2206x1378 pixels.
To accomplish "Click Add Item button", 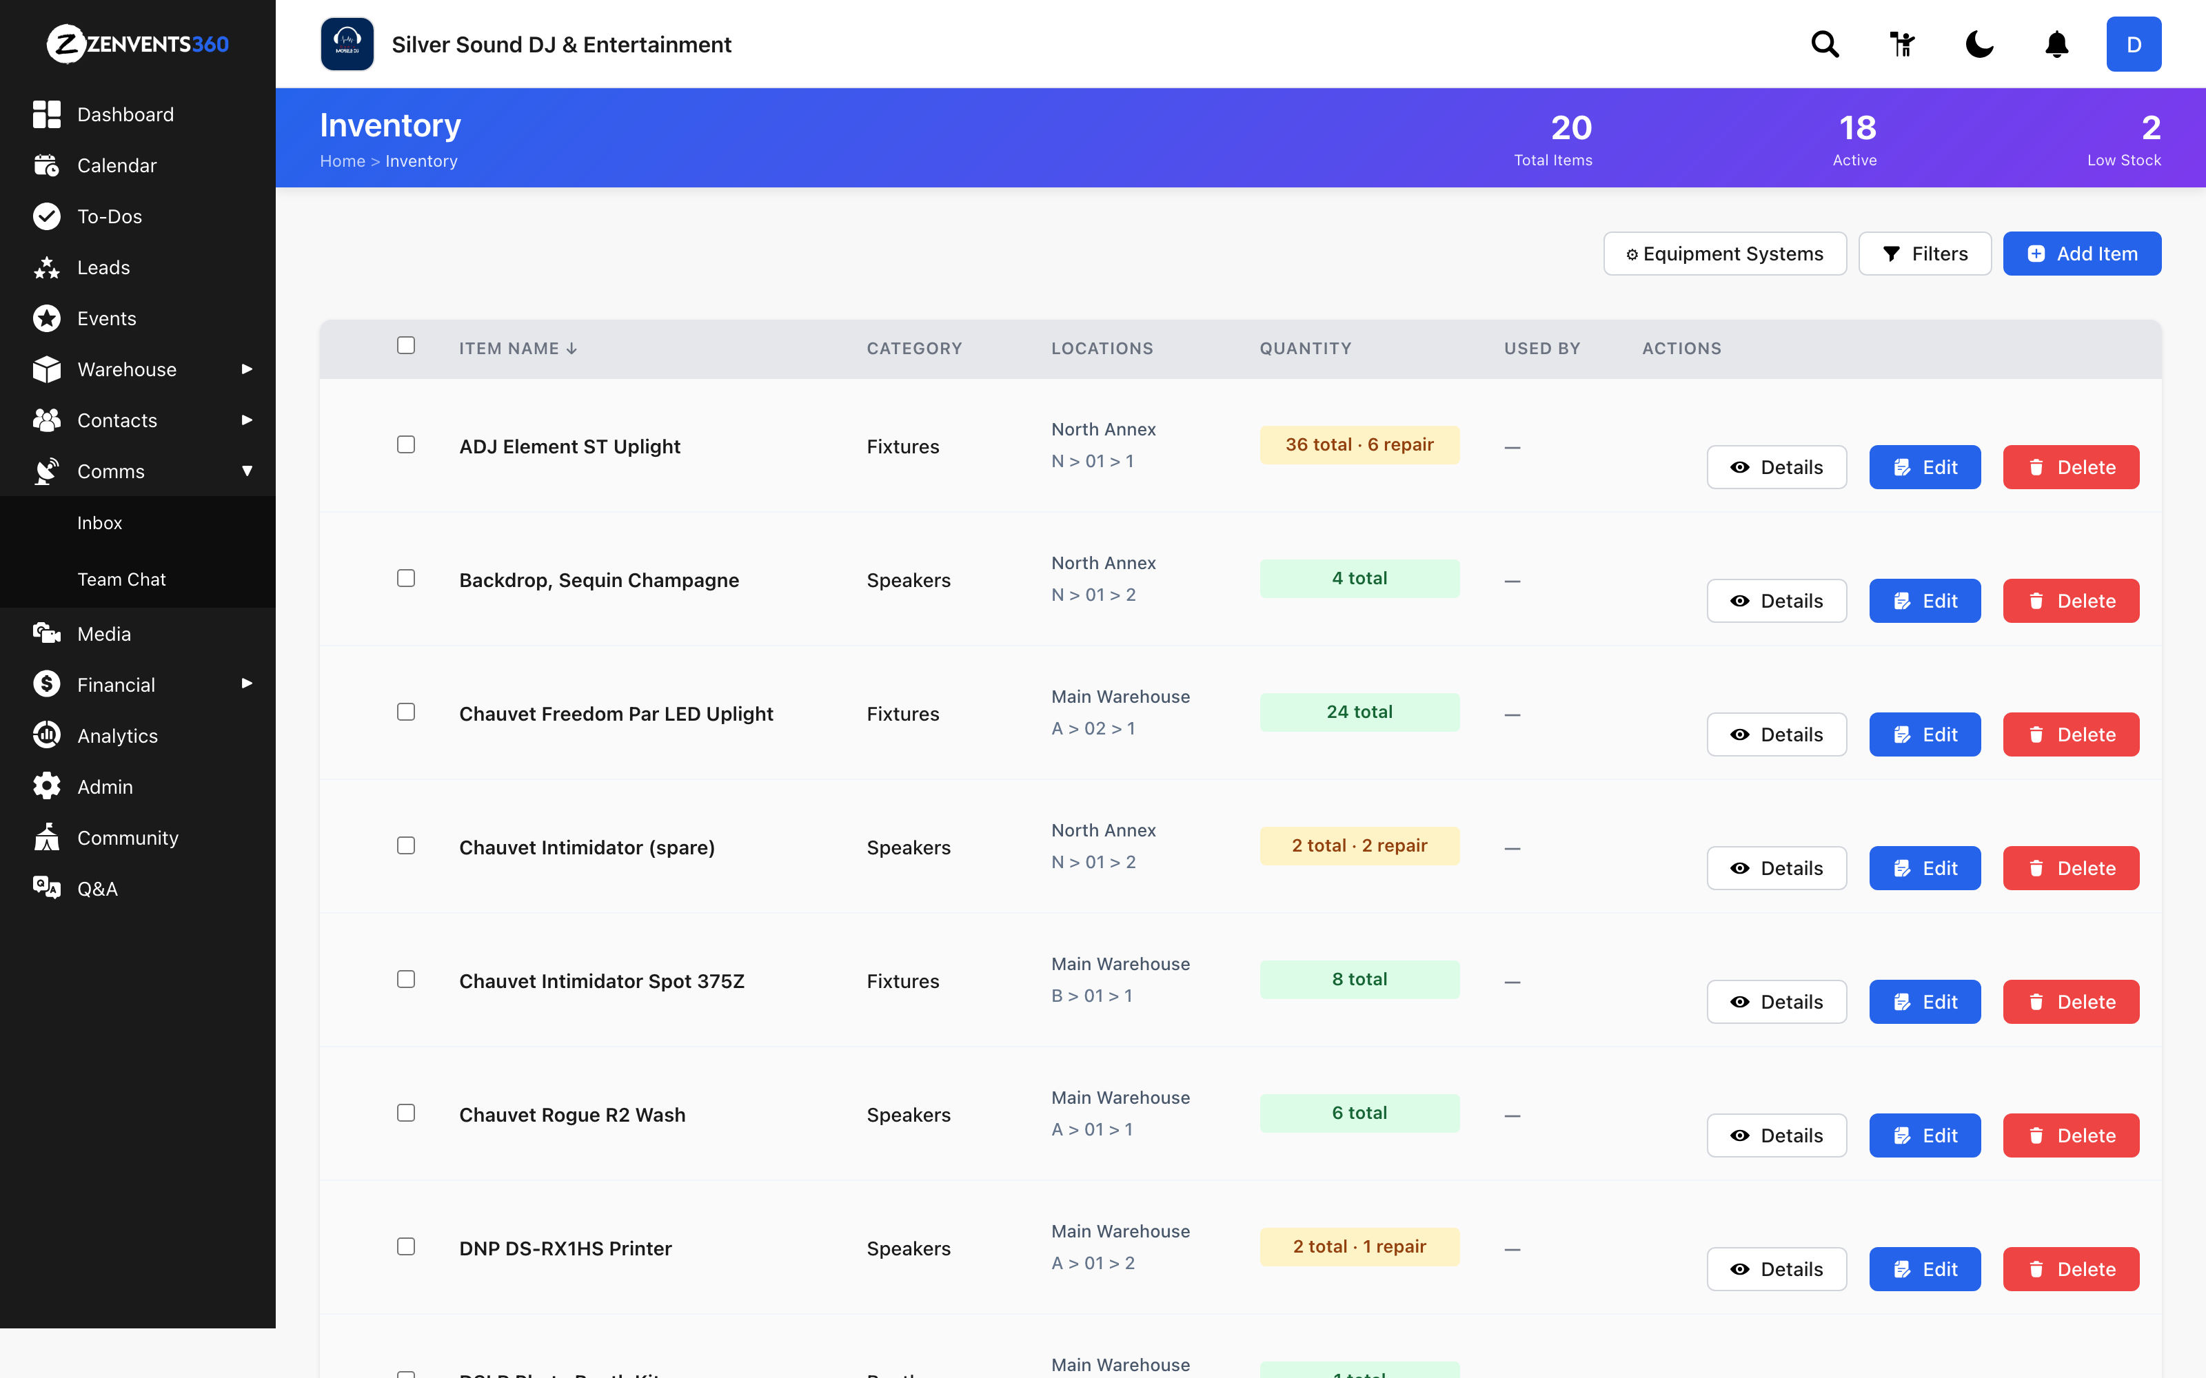I will [x=2082, y=254].
